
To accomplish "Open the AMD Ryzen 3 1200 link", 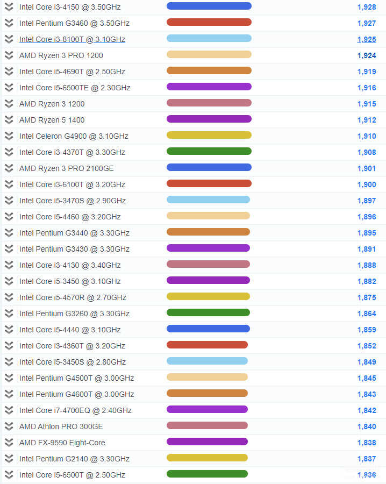I will [52, 104].
